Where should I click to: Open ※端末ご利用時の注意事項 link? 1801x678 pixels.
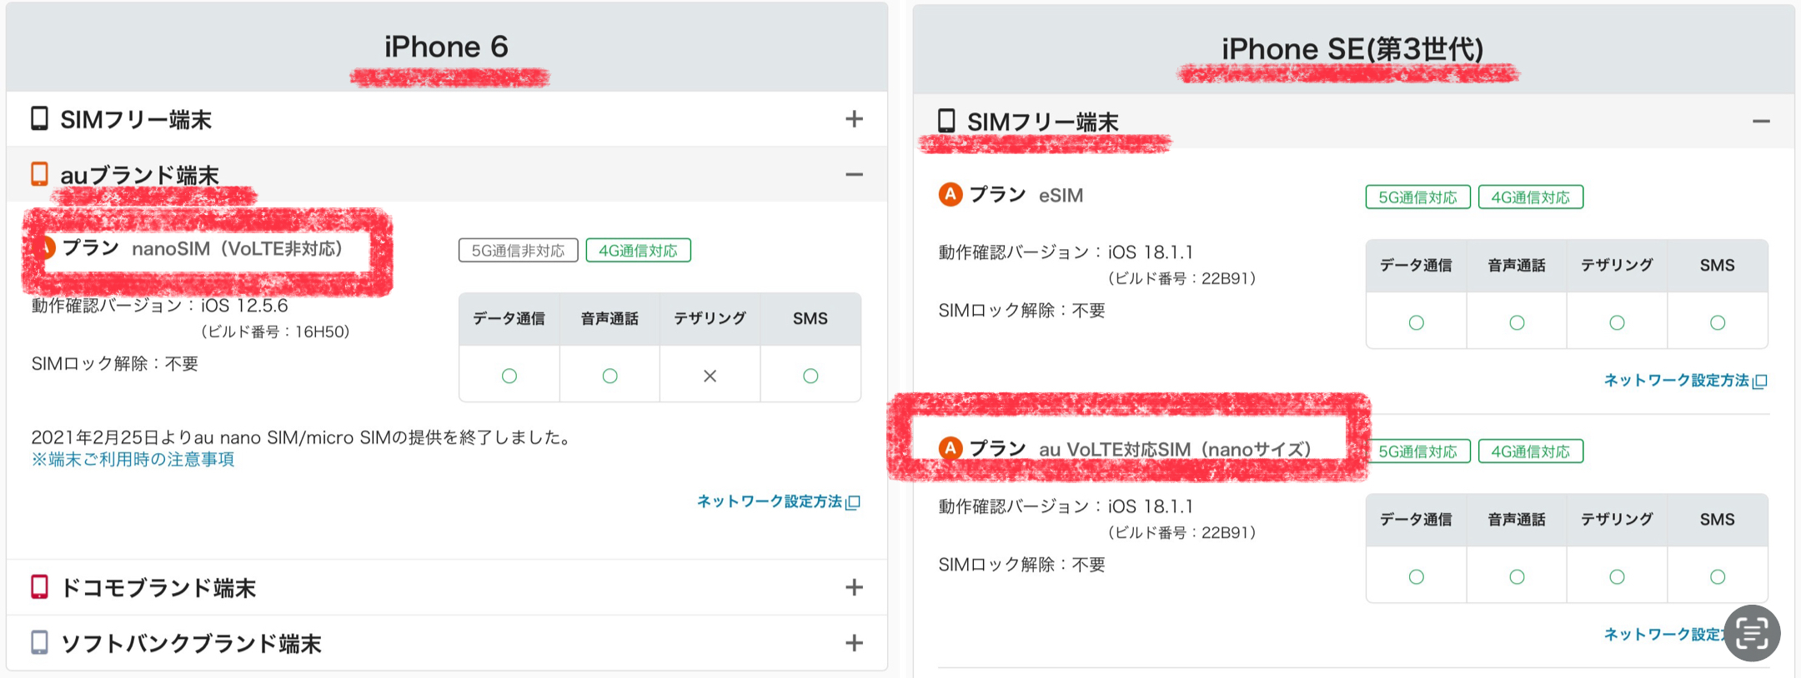[133, 460]
